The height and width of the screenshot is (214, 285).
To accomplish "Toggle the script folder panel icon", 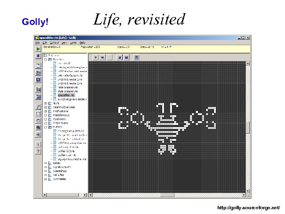I will tap(38, 97).
